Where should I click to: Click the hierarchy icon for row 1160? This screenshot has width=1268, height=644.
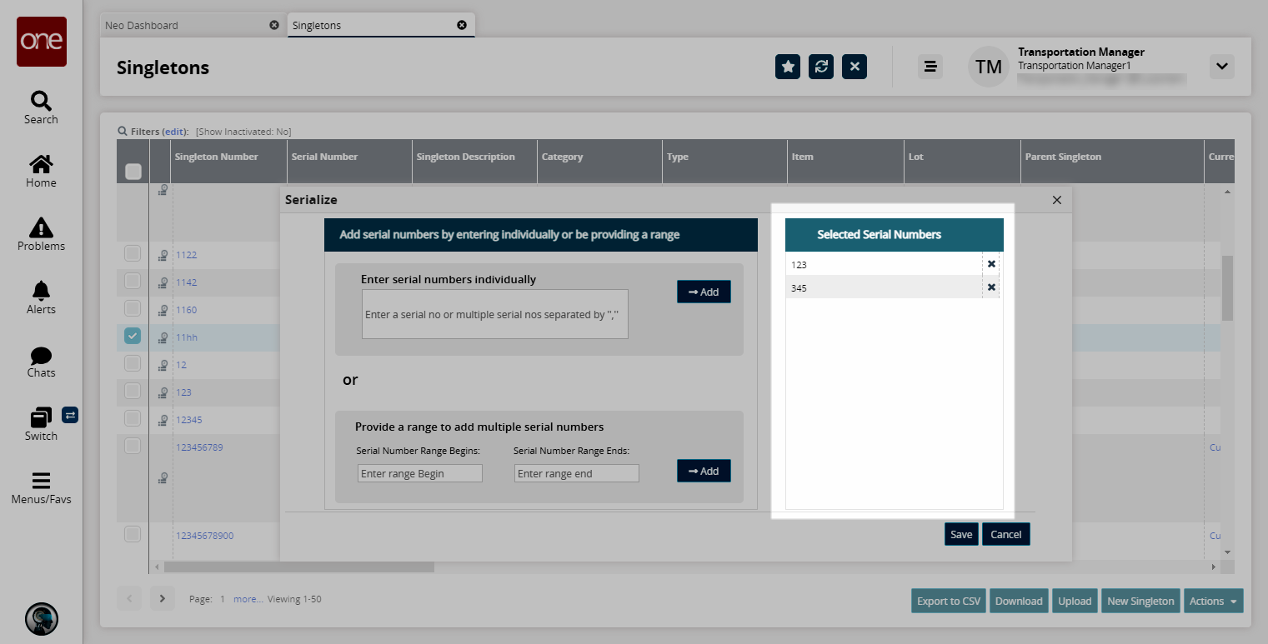(163, 311)
